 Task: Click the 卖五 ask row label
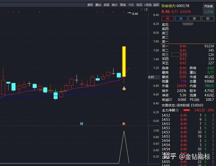coord(165,25)
